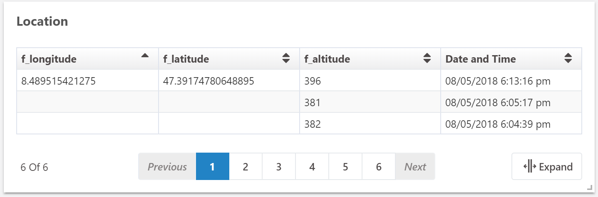Select the row timestamped 6:04:39 pm
Screen dimensions: 598x197
299,124
